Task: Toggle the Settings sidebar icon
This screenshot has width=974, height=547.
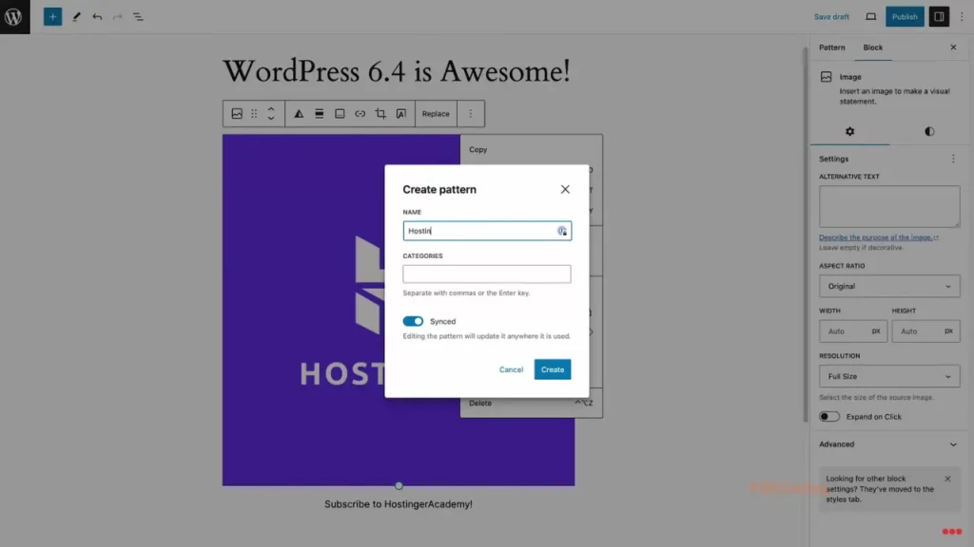Action: click(x=939, y=17)
